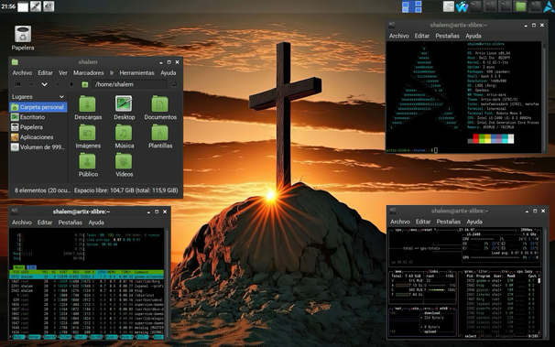Image resolution: width=555 pixels, height=347 pixels.
Task: Open the Pestañas menu in the htop terminal
Action: tap(71, 222)
